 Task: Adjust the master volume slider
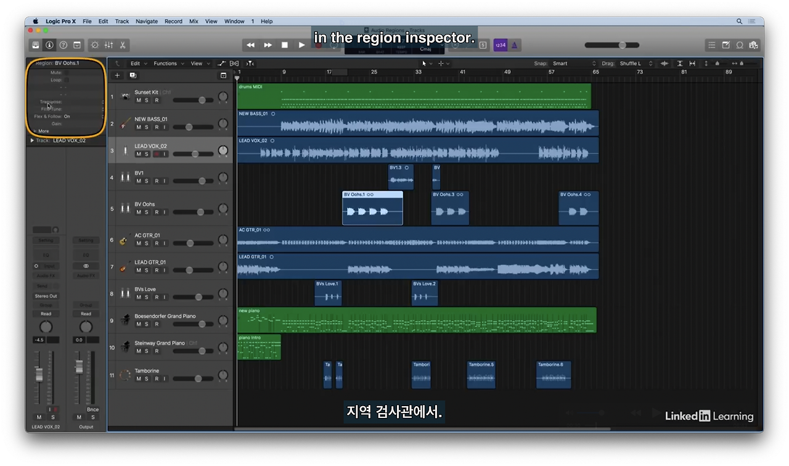click(x=611, y=45)
